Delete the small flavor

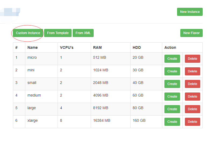pyautogui.click(x=192, y=84)
